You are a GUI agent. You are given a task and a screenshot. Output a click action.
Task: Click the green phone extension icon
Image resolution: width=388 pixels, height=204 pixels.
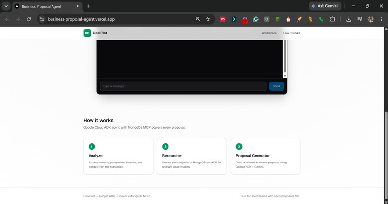tap(321, 19)
